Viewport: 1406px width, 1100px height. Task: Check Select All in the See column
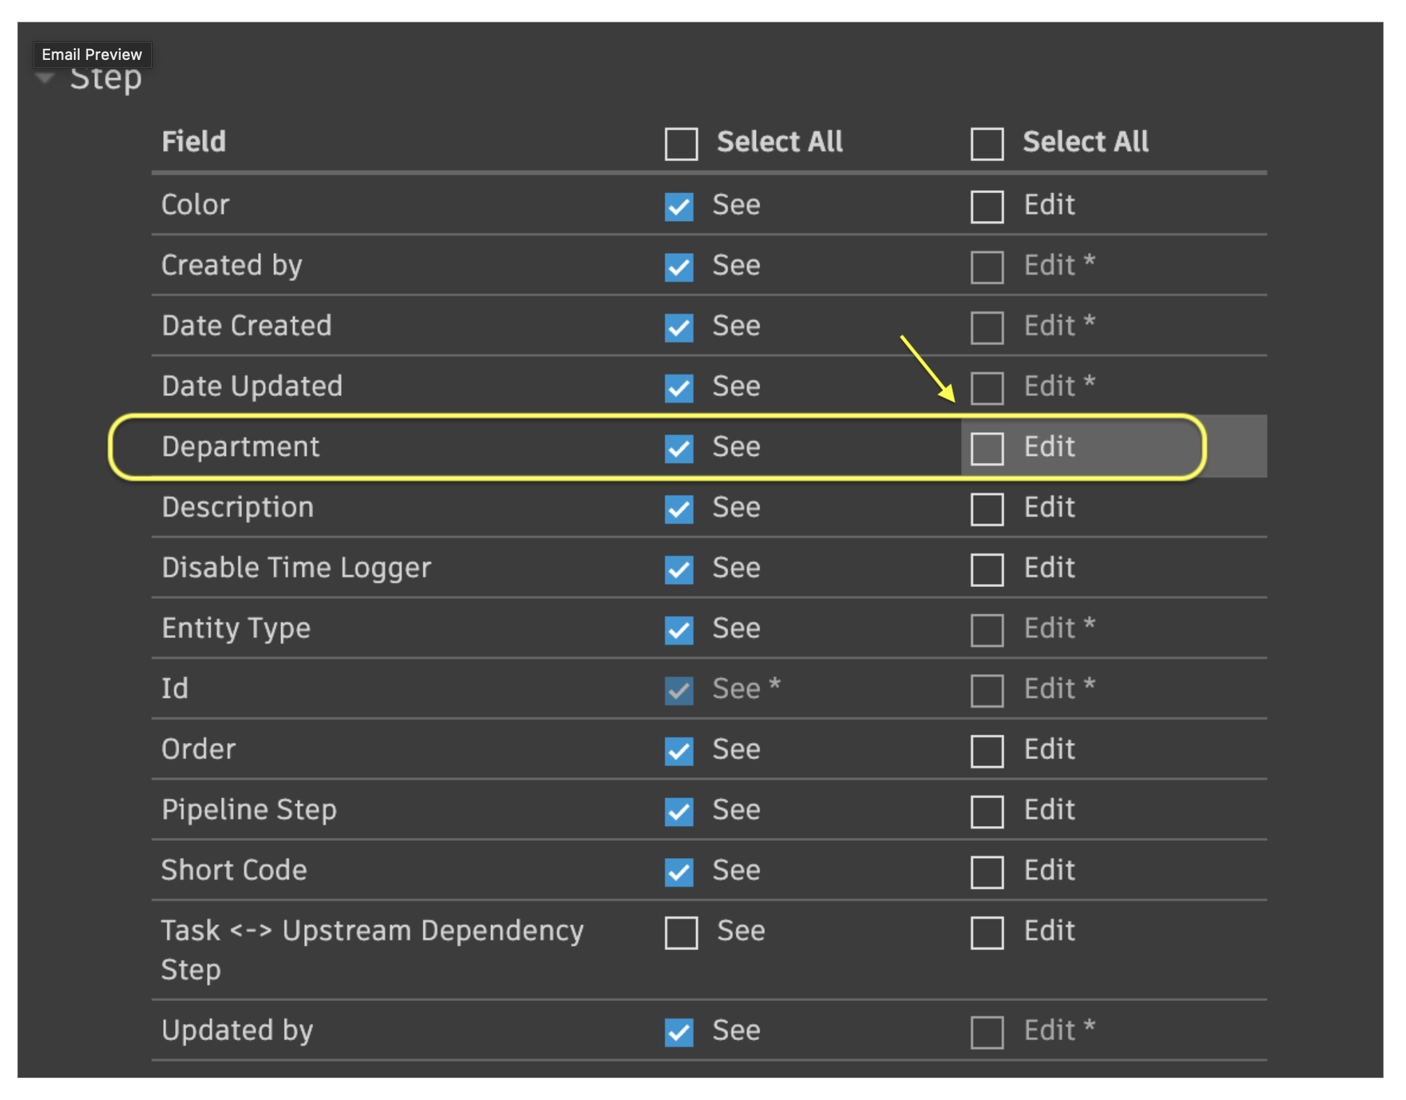tap(680, 143)
